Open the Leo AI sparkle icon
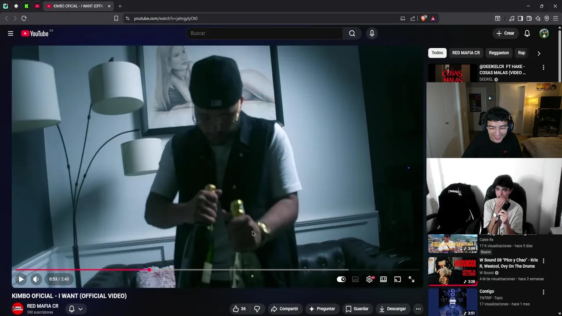This screenshot has height=316, width=562. [538, 18]
